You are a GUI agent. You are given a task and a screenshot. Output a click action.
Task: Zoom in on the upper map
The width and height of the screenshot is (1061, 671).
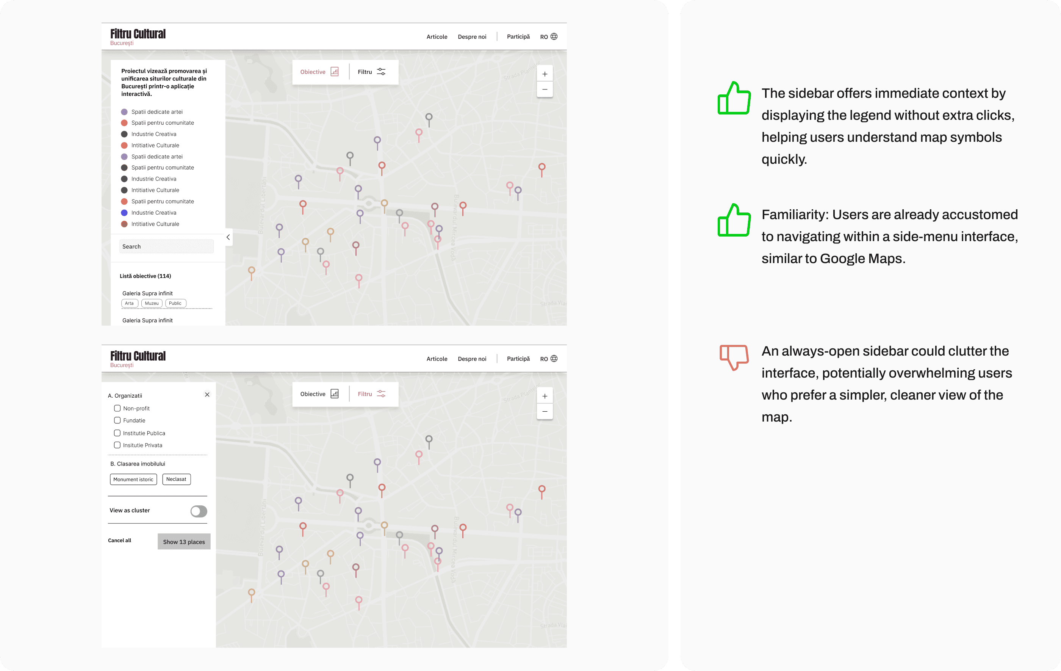(x=545, y=74)
